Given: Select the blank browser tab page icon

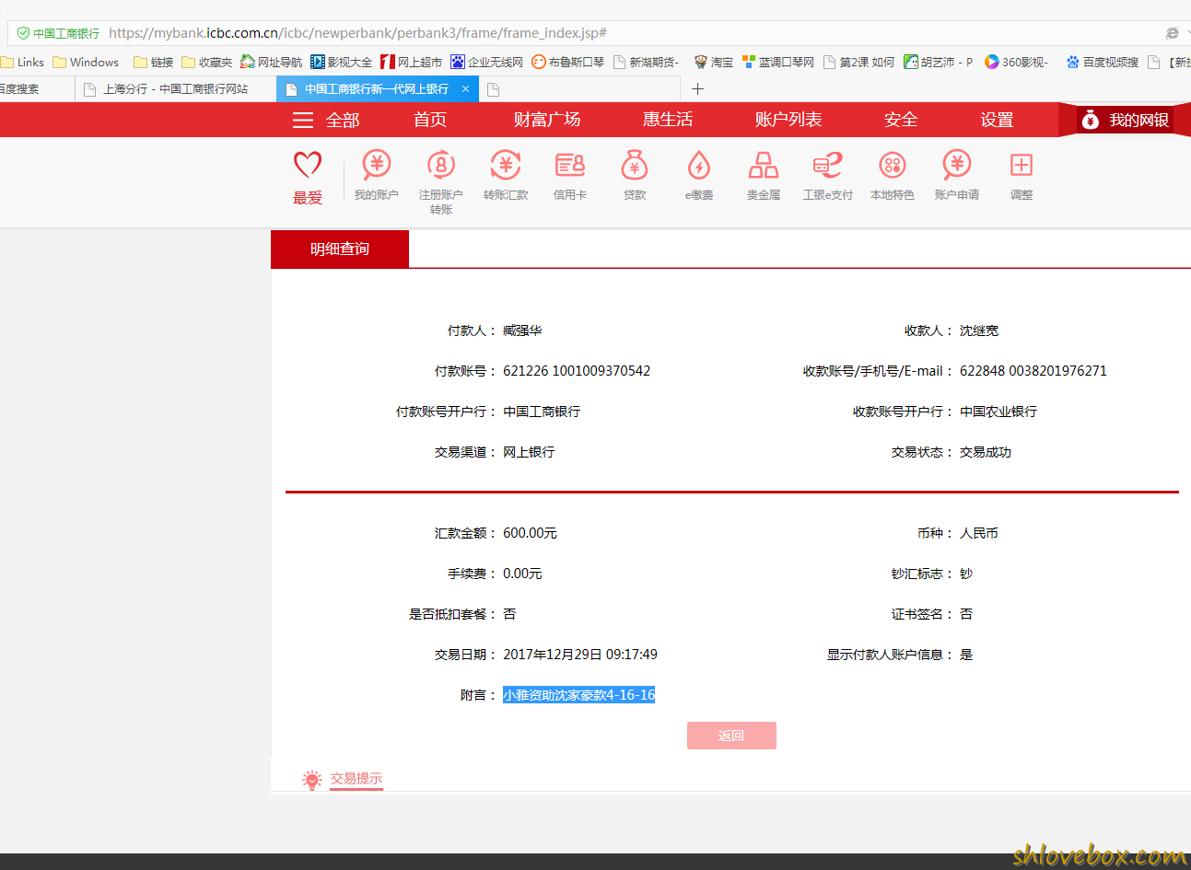Looking at the screenshot, I should (493, 89).
